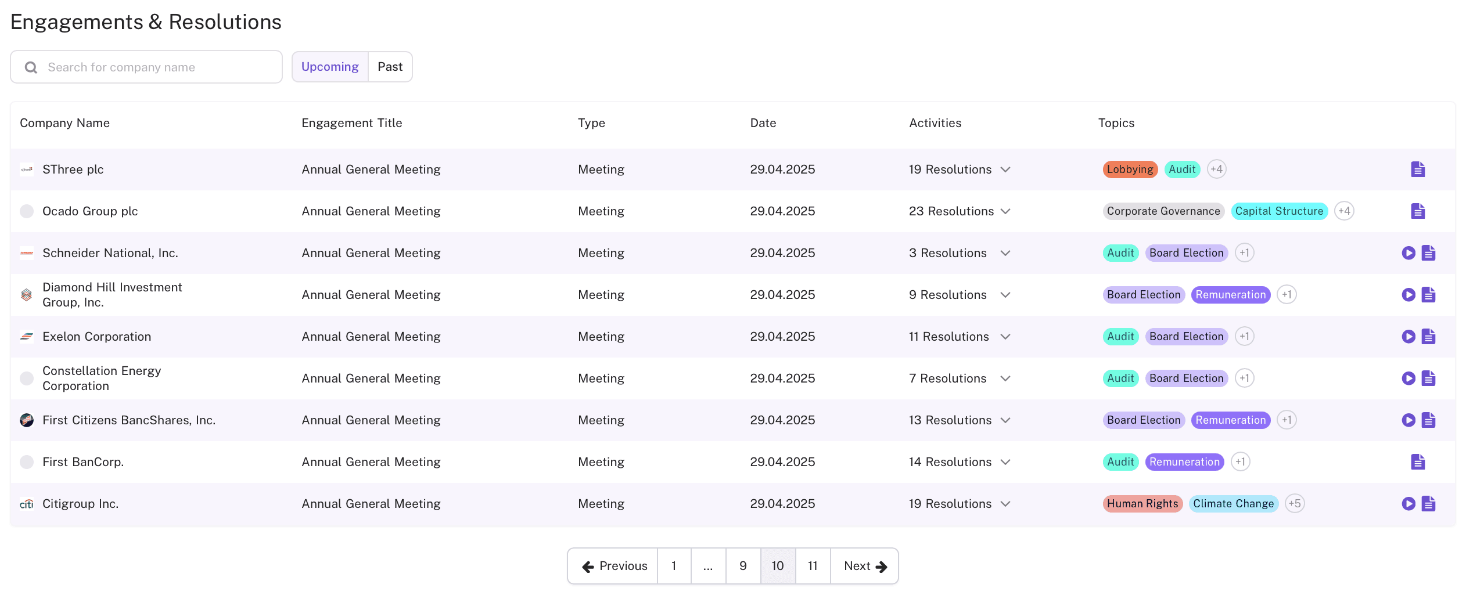Open document icon for Exelon Corporation
Viewport: 1466px width, 606px height.
[x=1428, y=337]
